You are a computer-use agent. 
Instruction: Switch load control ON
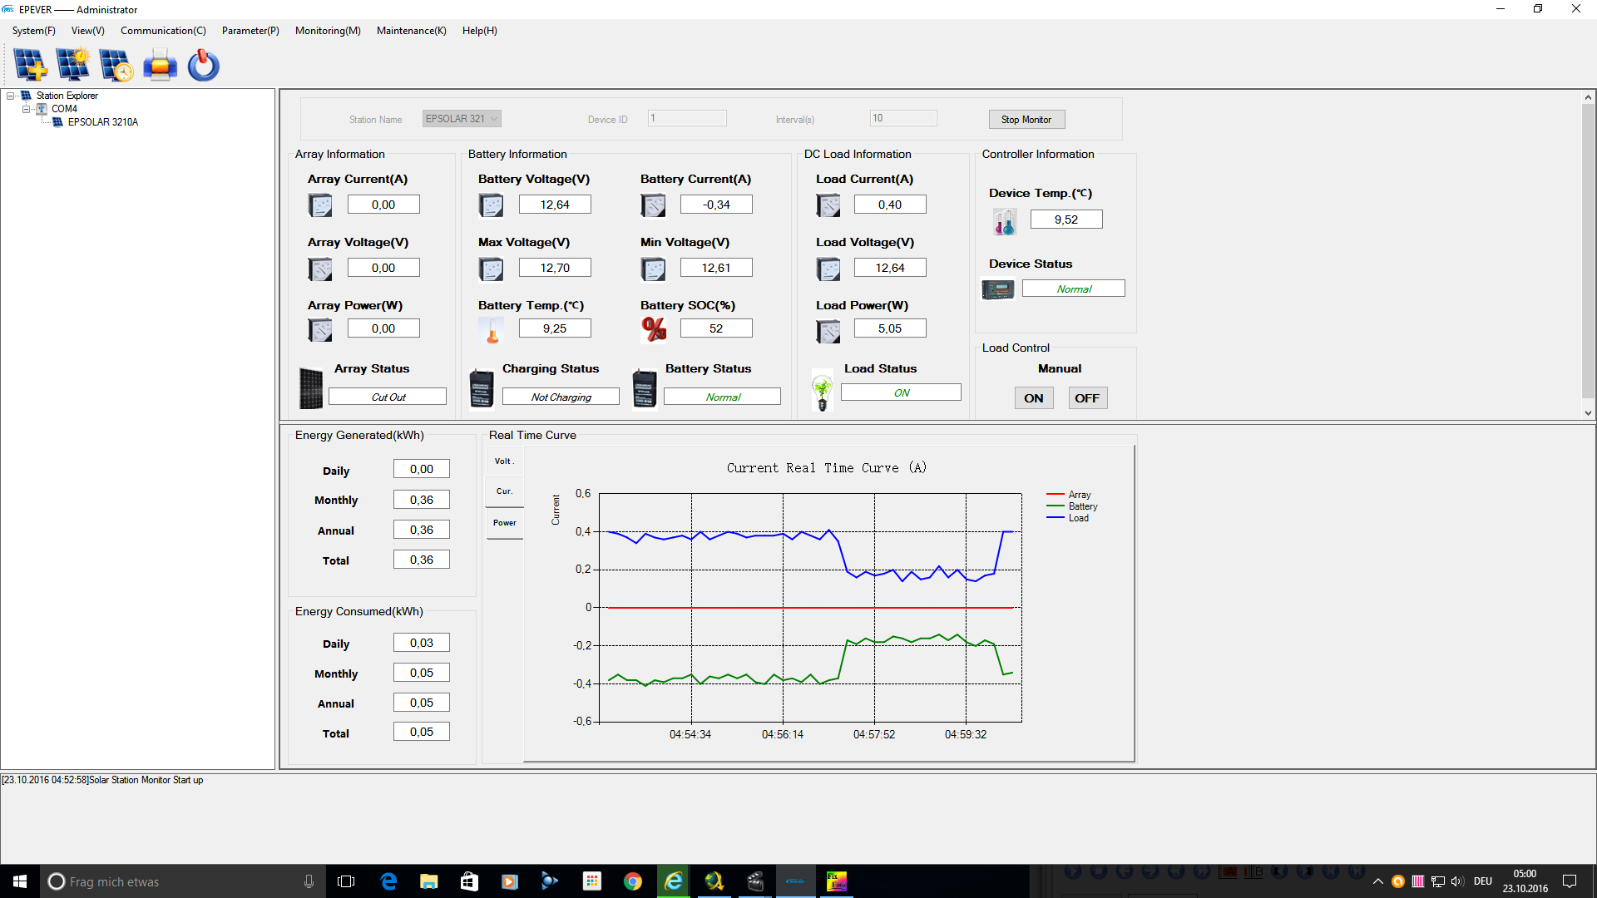click(1033, 398)
